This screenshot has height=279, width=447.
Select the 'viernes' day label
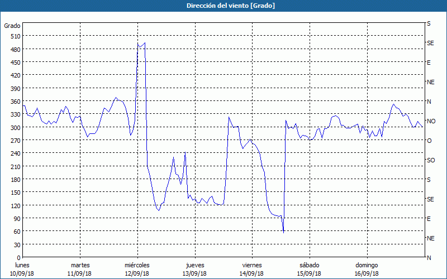pyautogui.click(x=252, y=266)
